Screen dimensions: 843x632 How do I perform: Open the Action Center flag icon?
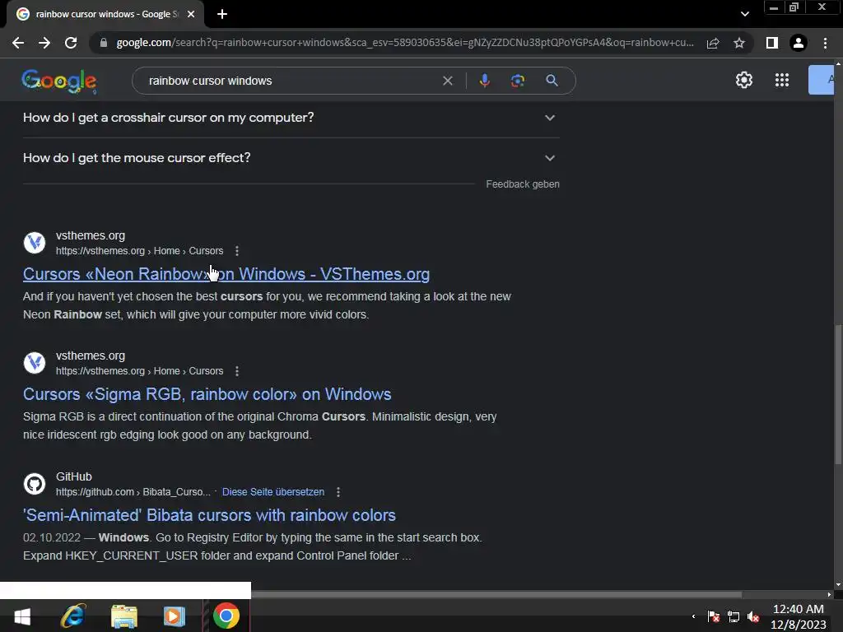[x=714, y=616]
